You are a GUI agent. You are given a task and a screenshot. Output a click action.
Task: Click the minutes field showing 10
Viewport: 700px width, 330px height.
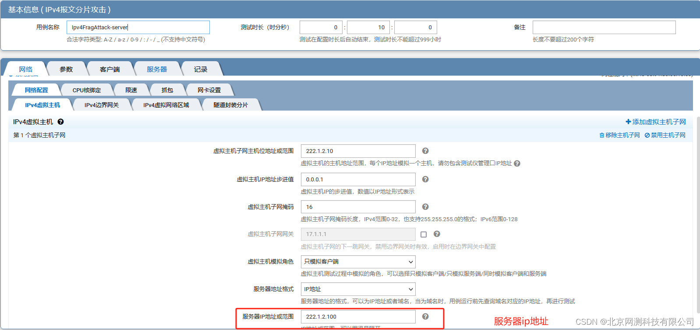[368, 27]
